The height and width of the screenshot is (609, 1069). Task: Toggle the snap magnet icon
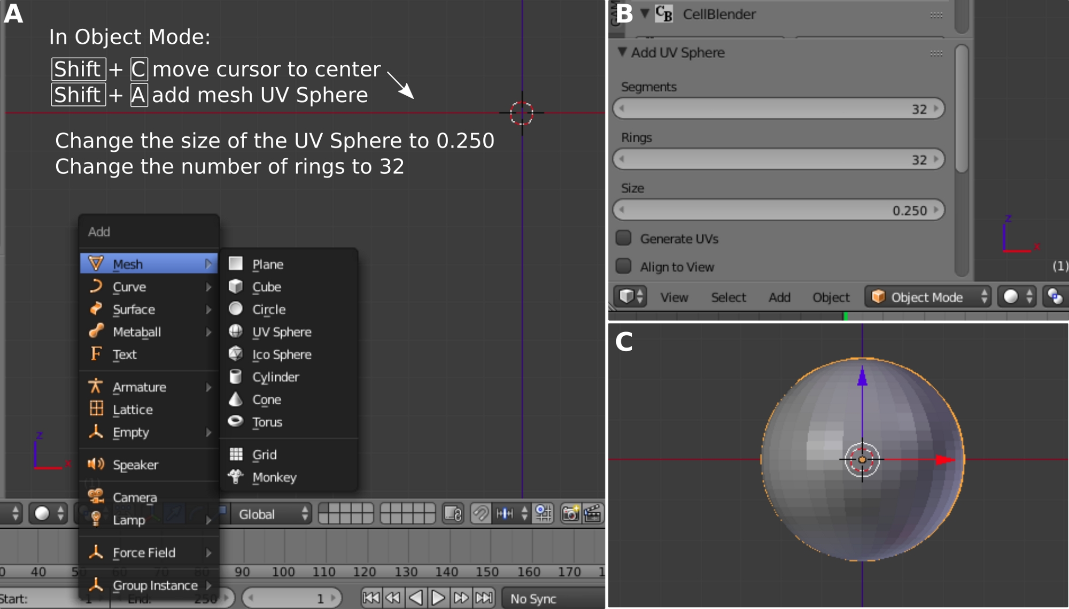click(x=481, y=514)
